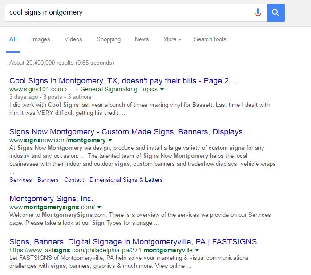This screenshot has height=275, width=311.
Task: Open the News tab
Action: [x=142, y=39]
